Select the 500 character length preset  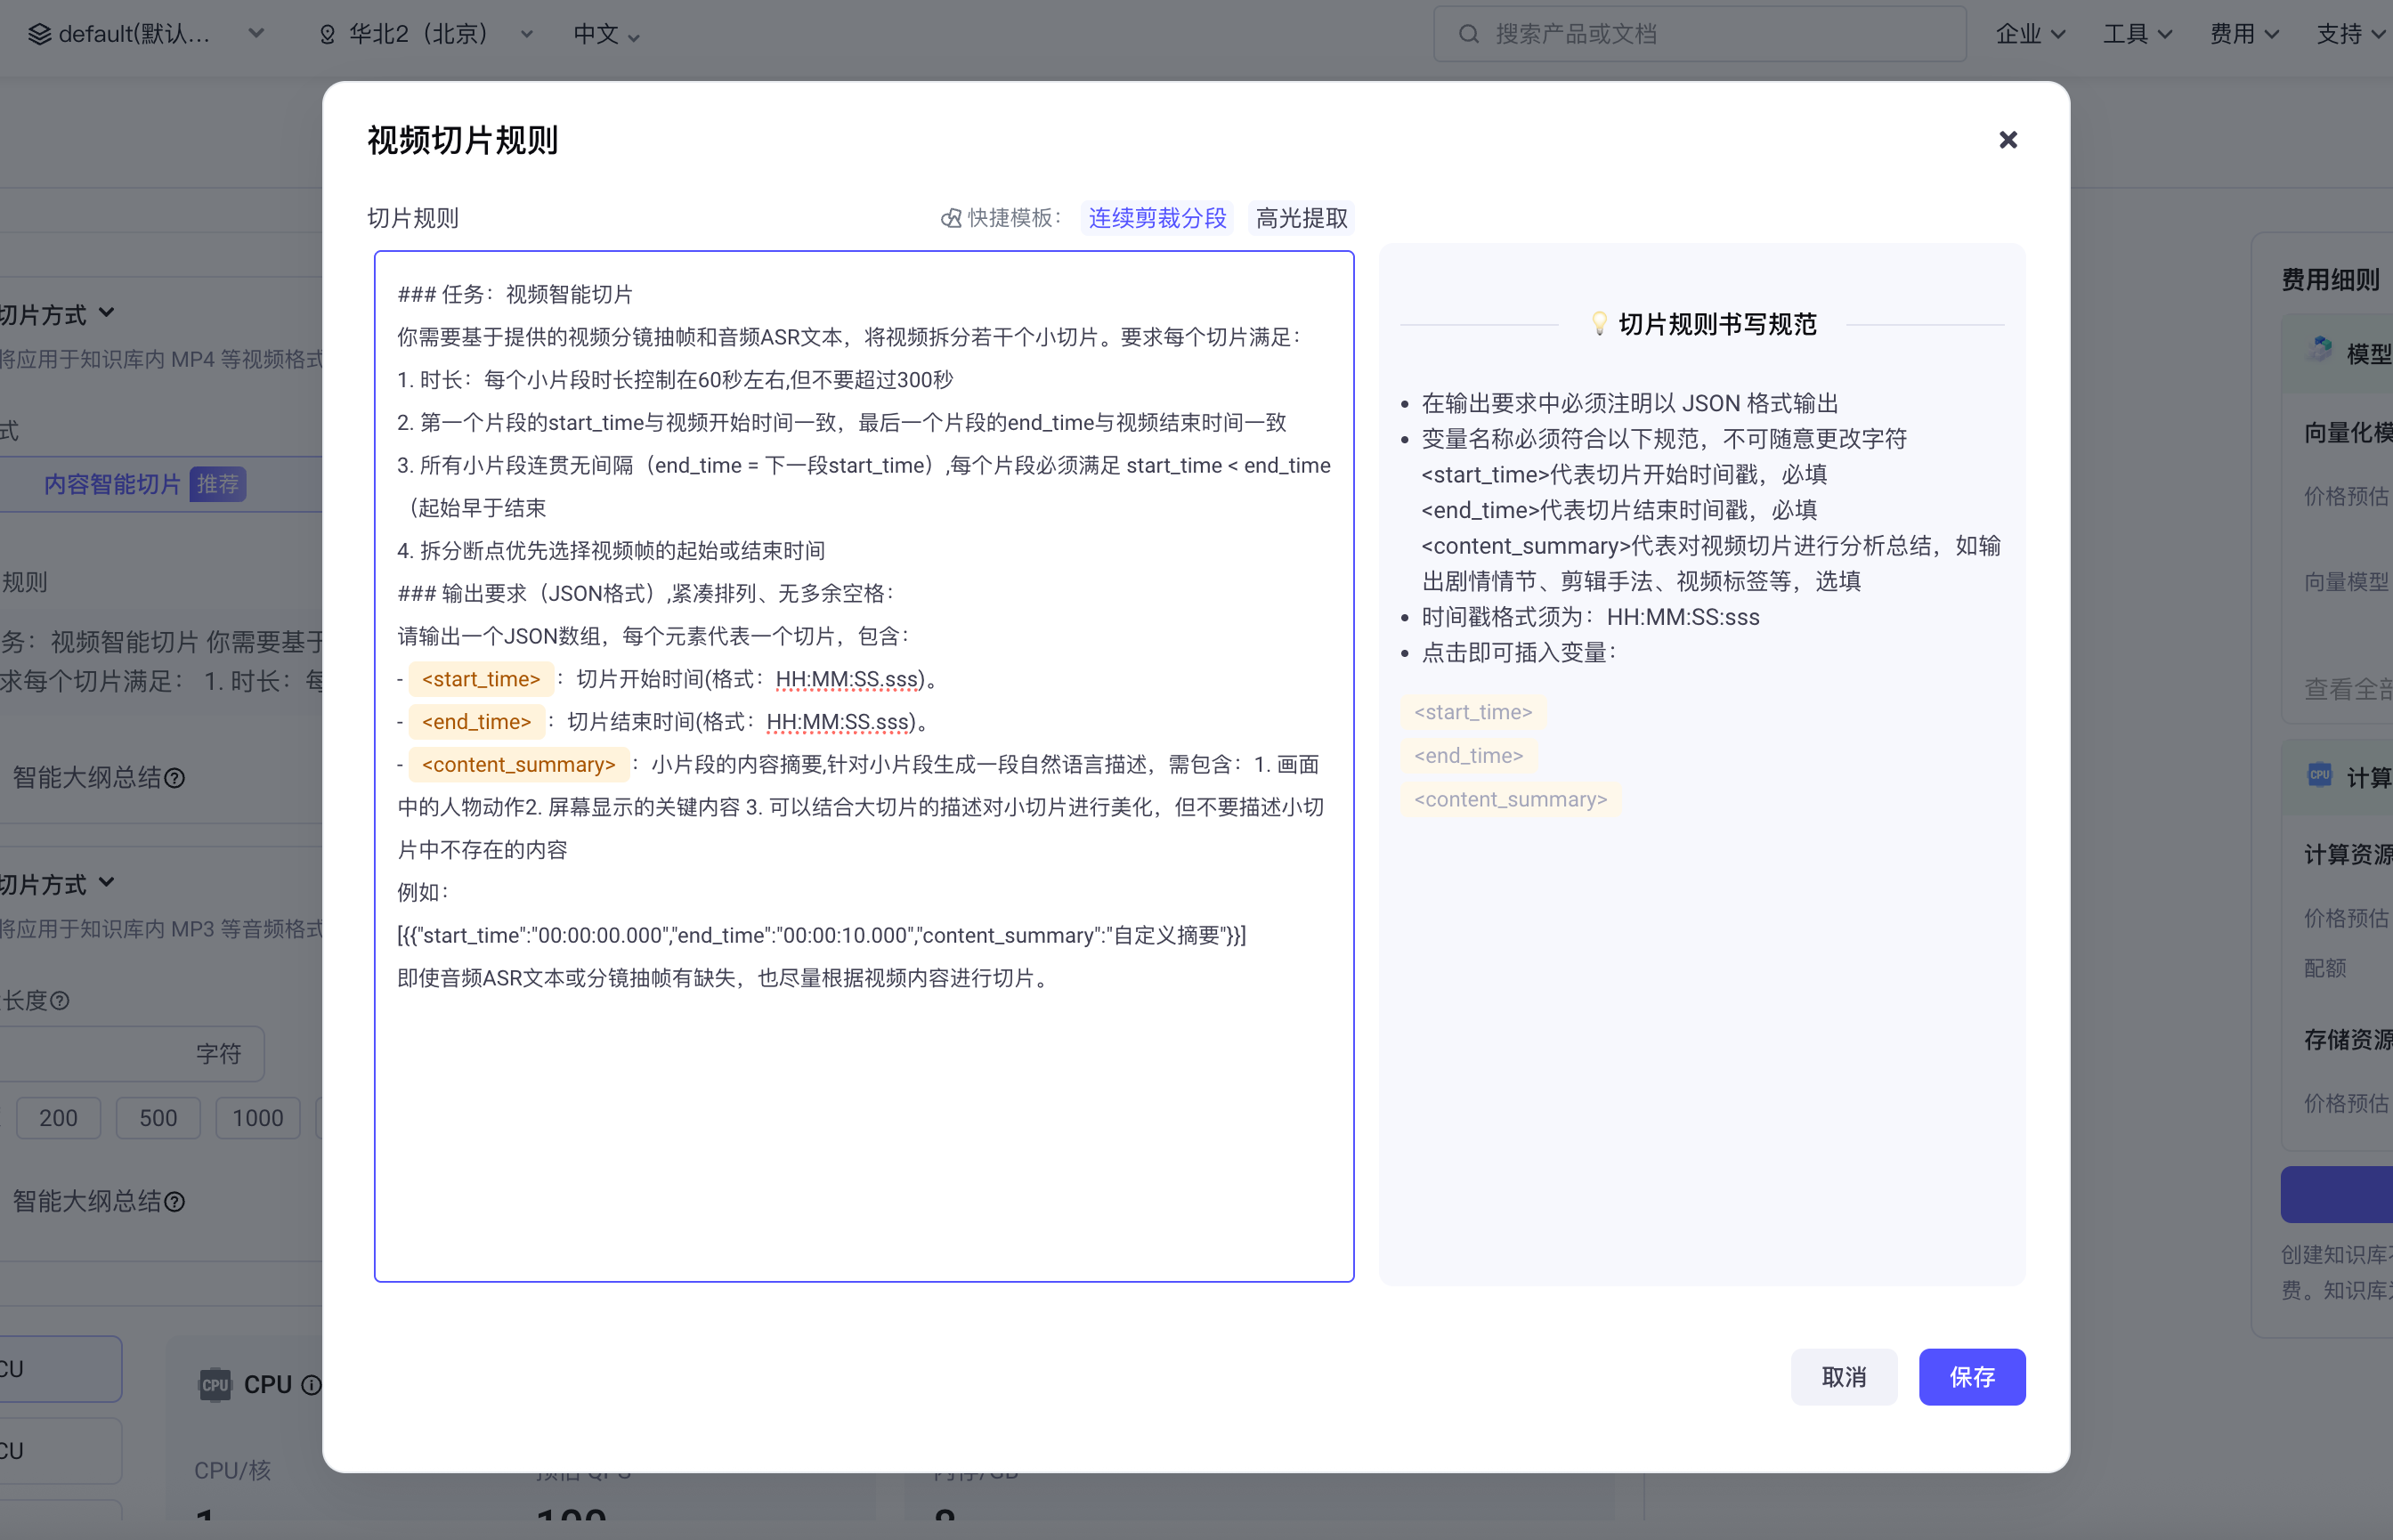click(x=158, y=1118)
